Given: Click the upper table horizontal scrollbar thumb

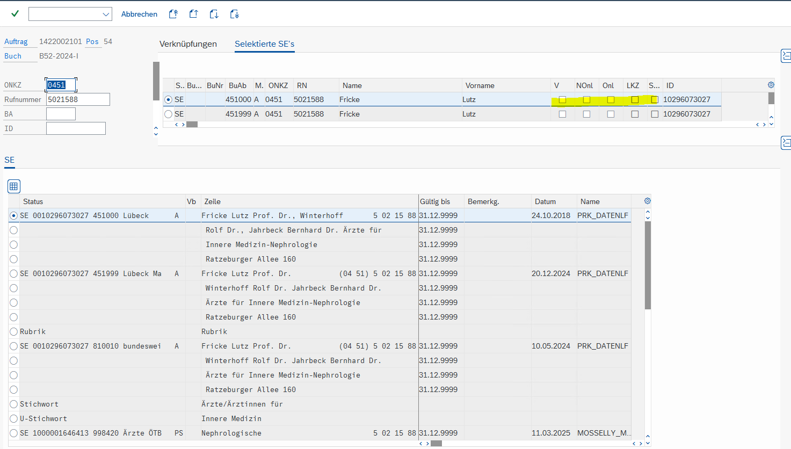Looking at the screenshot, I should [x=192, y=125].
